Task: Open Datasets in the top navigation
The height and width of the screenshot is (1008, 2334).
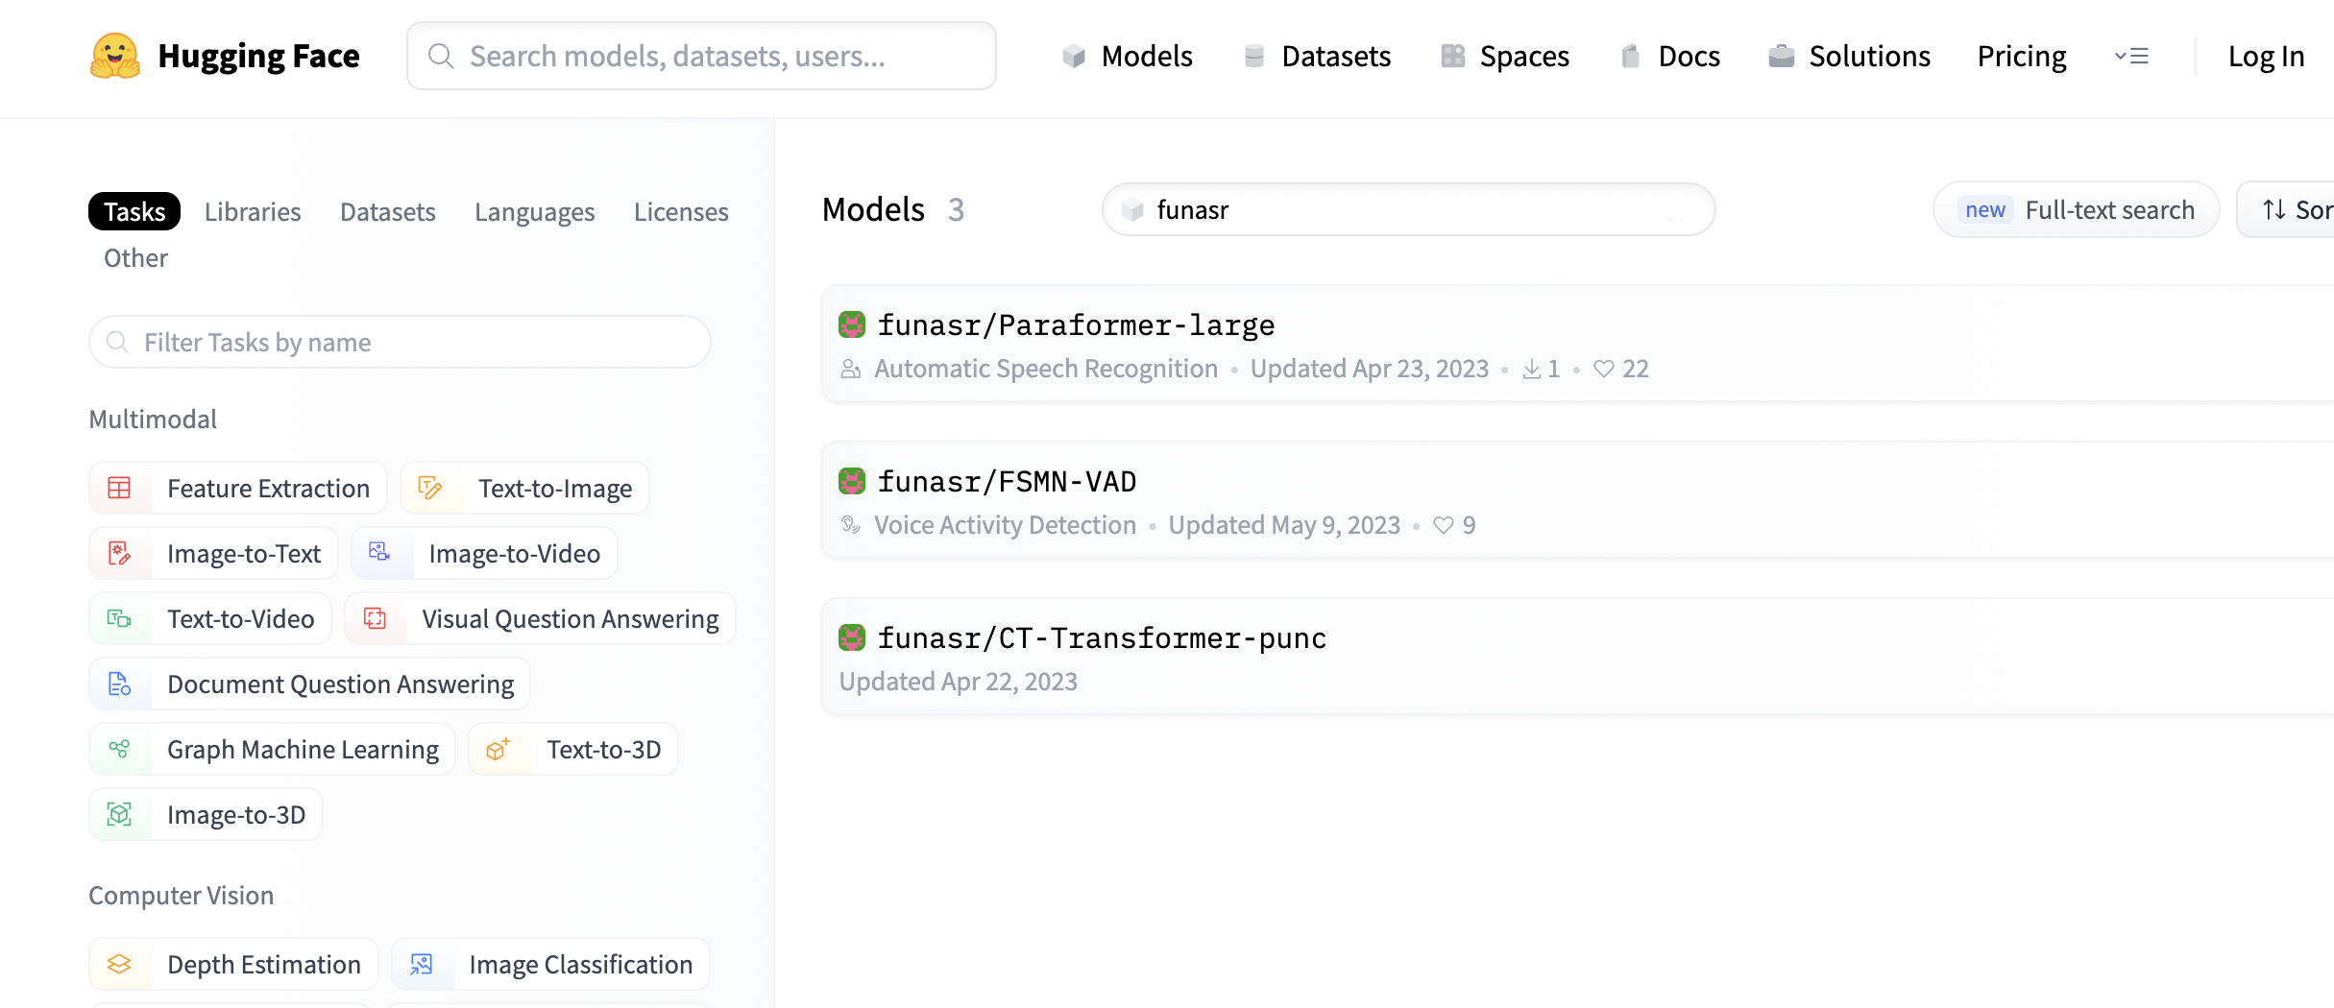Action: click(x=1316, y=56)
